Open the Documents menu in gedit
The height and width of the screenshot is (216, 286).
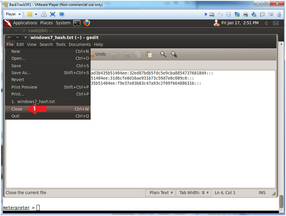pos(80,44)
